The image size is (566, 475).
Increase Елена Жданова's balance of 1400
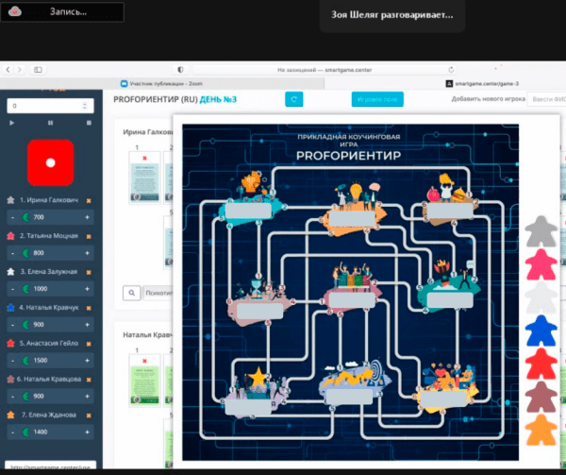(x=87, y=432)
